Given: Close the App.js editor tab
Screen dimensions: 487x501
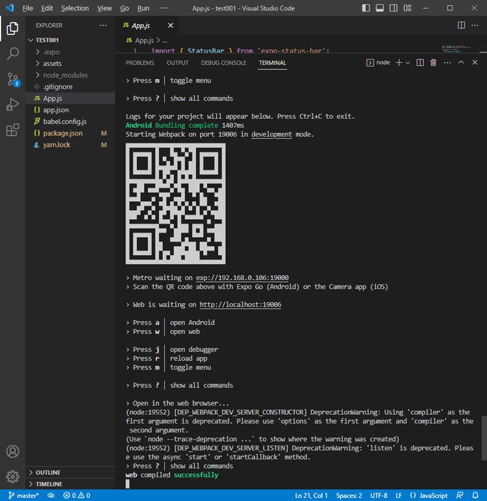Looking at the screenshot, I should (171, 25).
